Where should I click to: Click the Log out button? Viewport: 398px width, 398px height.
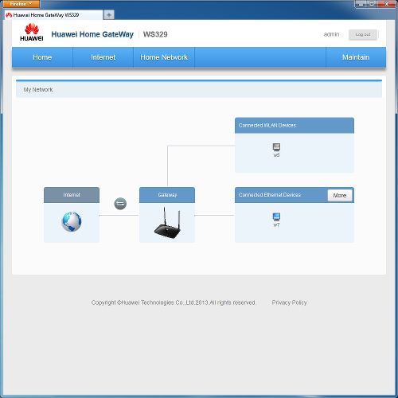(x=363, y=35)
